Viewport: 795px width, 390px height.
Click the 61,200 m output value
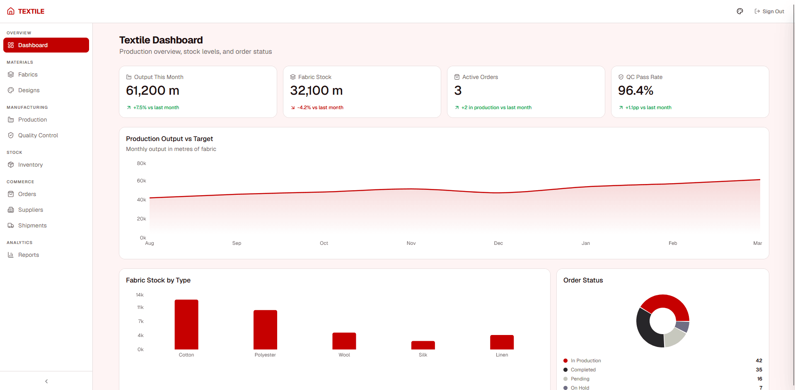152,90
